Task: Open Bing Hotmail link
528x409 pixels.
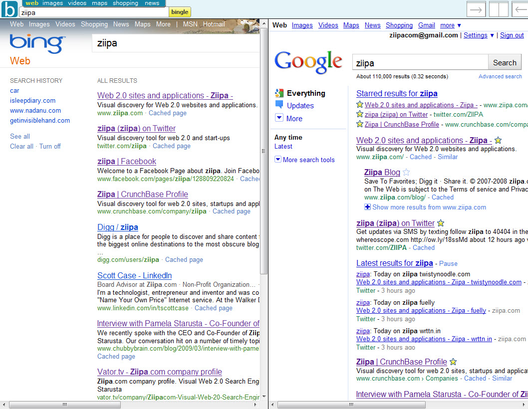Action: coord(214,24)
